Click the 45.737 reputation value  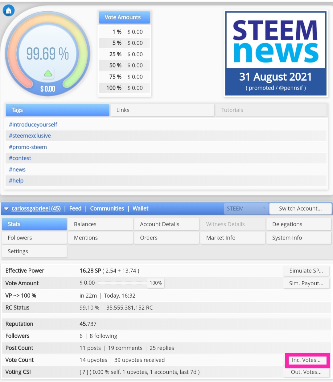[88, 324]
